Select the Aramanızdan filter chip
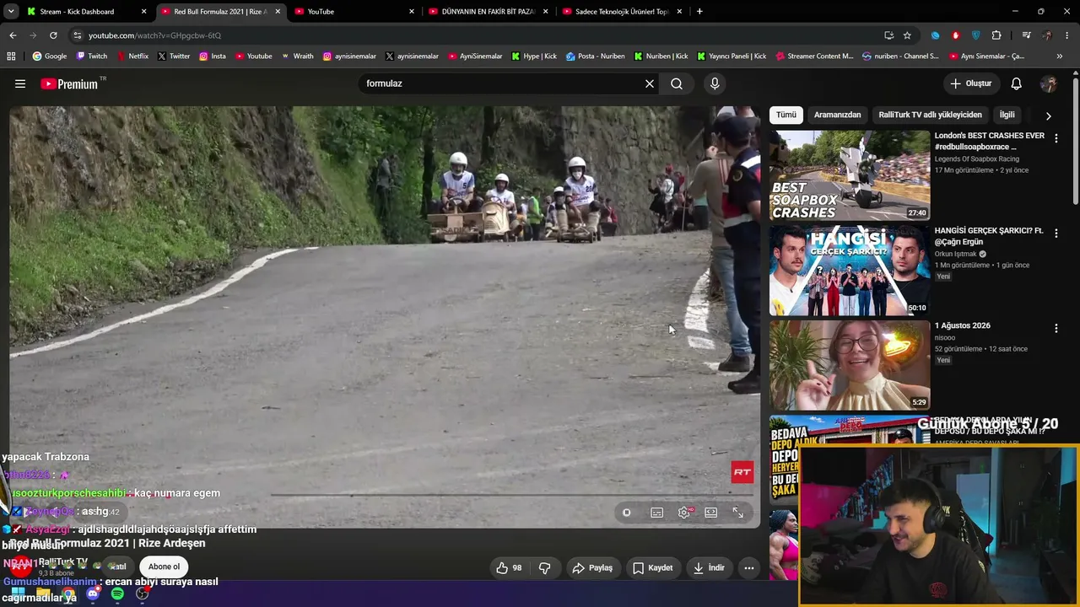Viewport: 1080px width, 607px height. coord(837,115)
